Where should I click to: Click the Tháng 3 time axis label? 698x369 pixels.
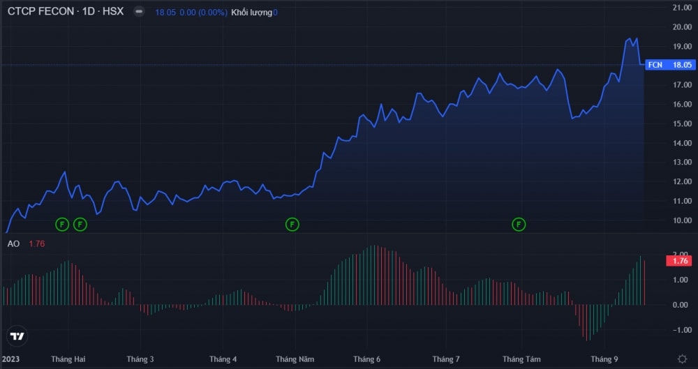point(140,359)
